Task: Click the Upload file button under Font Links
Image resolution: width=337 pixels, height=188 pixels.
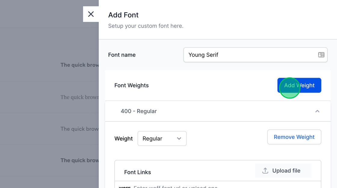Action: tap(283, 171)
